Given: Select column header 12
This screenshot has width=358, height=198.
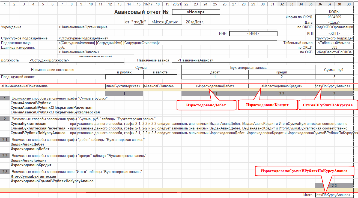Looking at the screenshot, I should [110, 4].
